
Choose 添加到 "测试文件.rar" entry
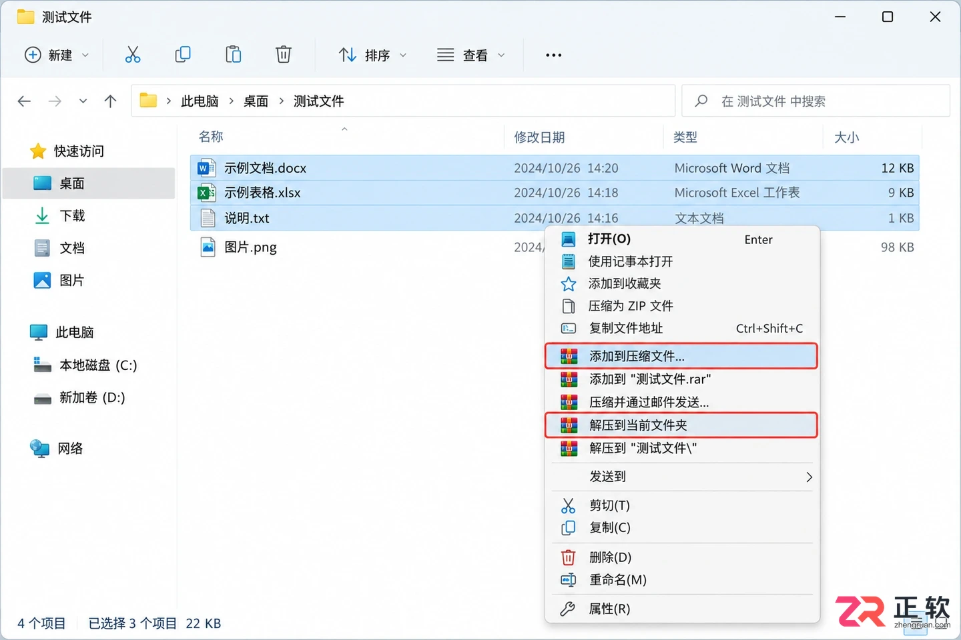[x=682, y=379]
